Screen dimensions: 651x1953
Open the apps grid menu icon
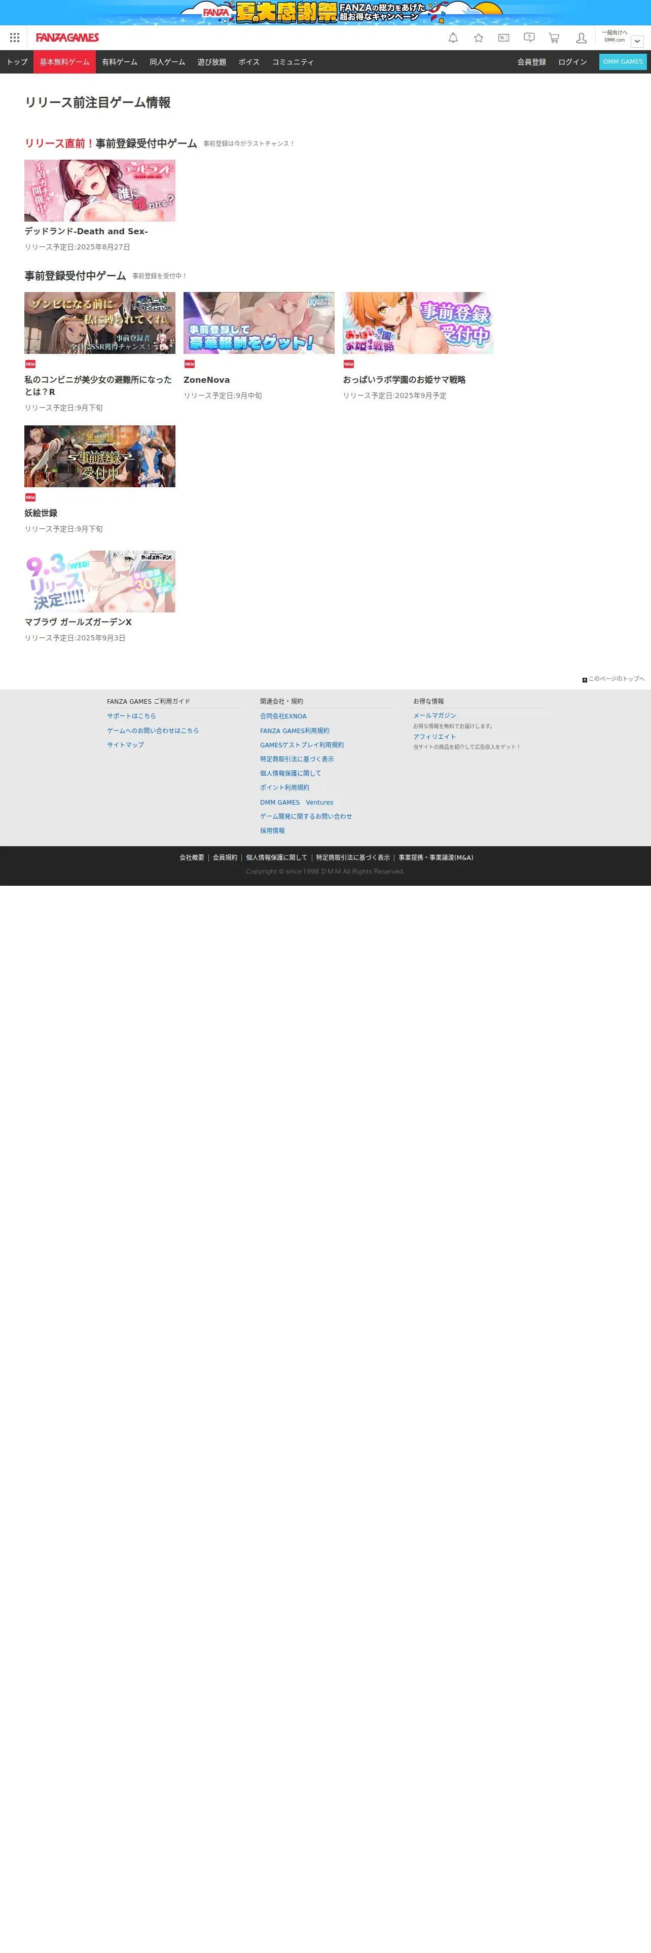(x=14, y=38)
